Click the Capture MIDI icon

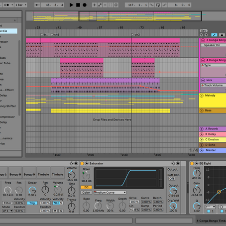[111, 5]
